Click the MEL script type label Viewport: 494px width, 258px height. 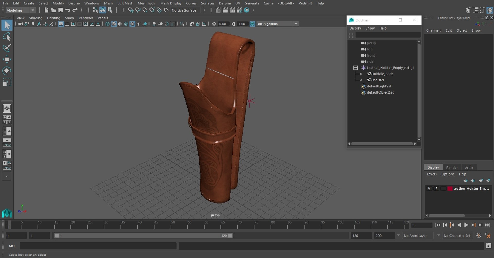click(12, 246)
